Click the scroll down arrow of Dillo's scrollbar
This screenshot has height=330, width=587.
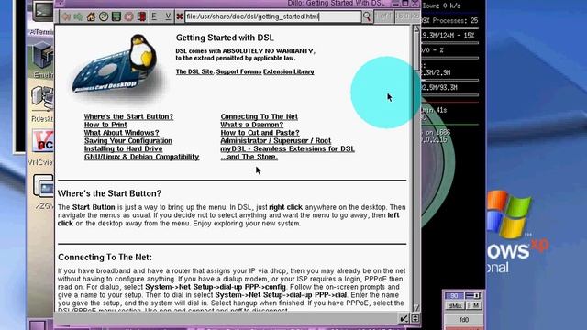(x=415, y=307)
